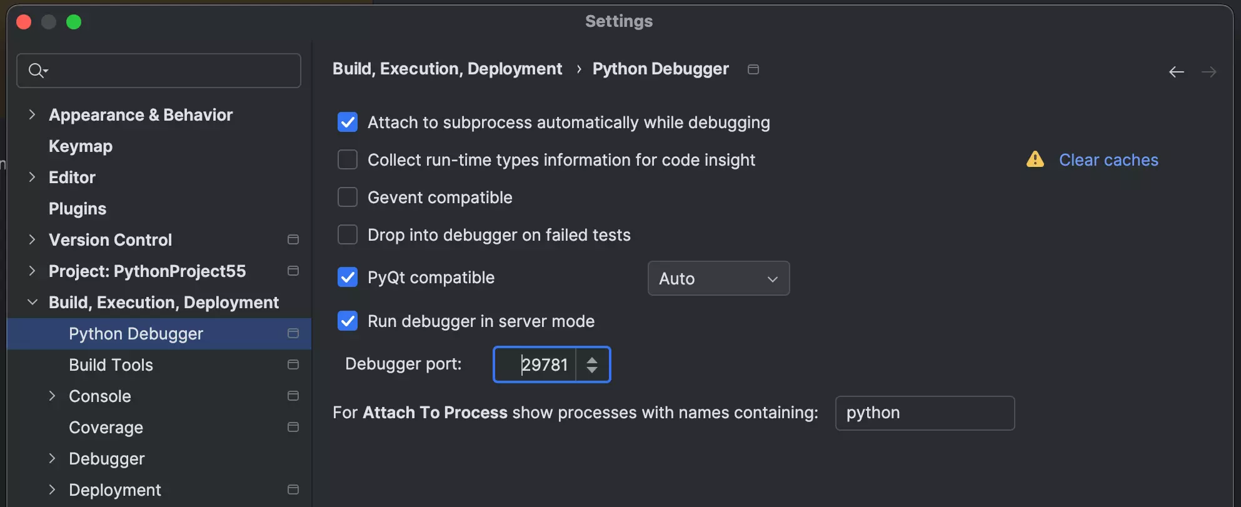Click the warning icon beside Clear caches
Viewport: 1241px width, 507px height.
1035,159
